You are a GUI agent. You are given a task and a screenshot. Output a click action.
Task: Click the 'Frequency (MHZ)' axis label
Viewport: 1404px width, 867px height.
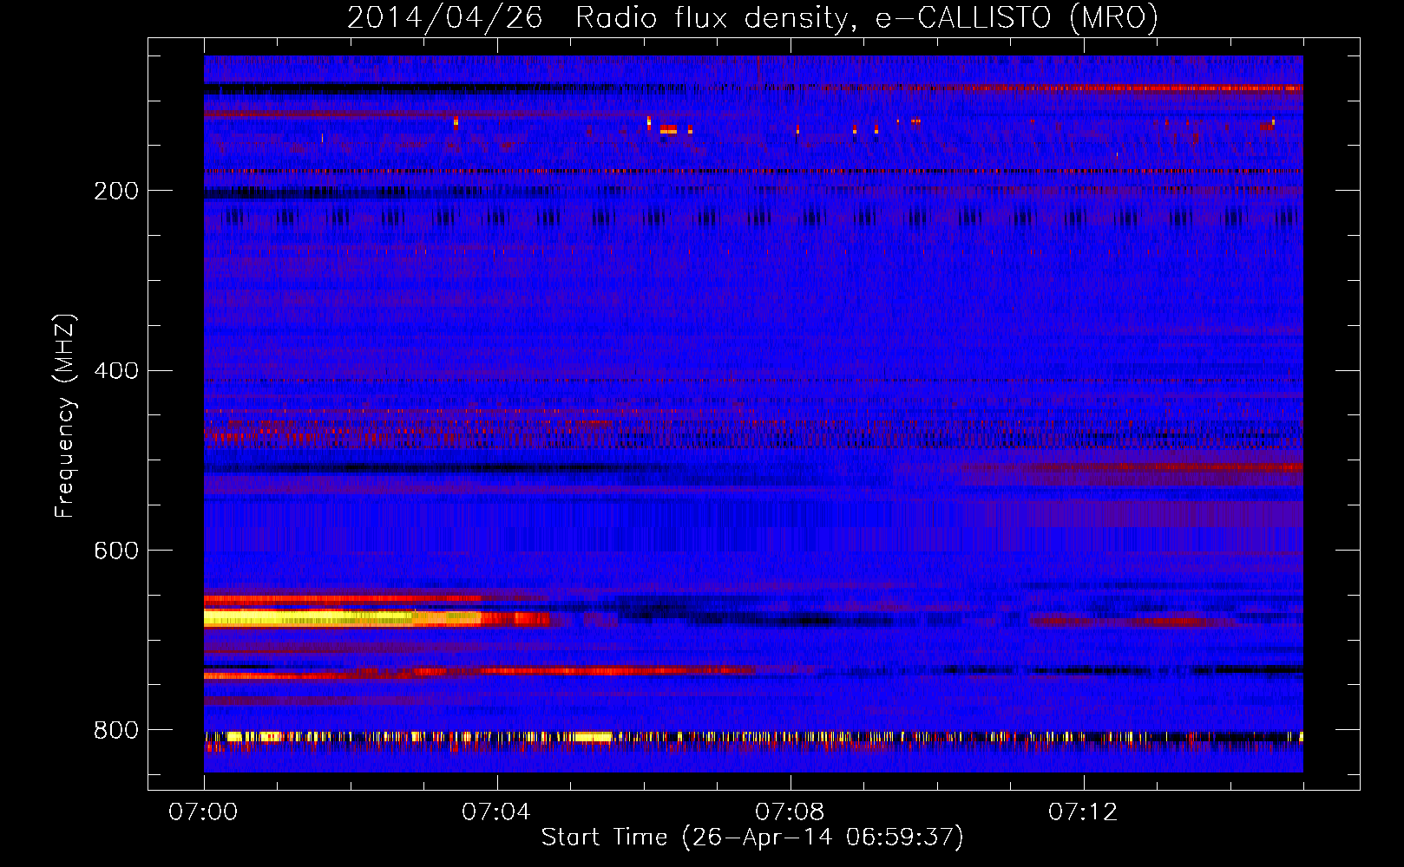pyautogui.click(x=65, y=416)
